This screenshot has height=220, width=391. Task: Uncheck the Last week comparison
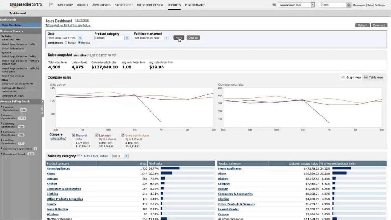tap(97, 135)
